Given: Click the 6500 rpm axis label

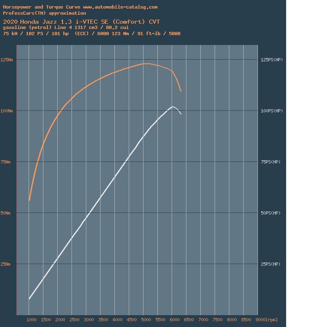Looking at the screenshot, I should point(189,320).
